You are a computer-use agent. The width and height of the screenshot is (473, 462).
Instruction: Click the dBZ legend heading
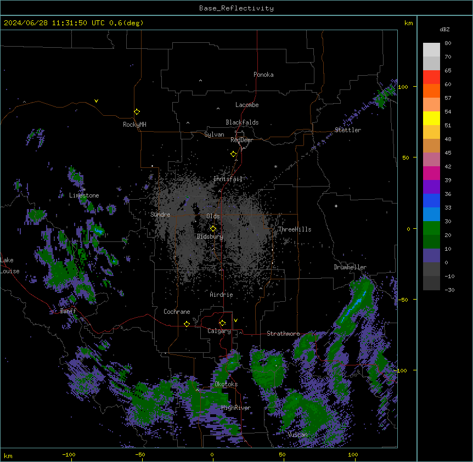tap(444, 30)
